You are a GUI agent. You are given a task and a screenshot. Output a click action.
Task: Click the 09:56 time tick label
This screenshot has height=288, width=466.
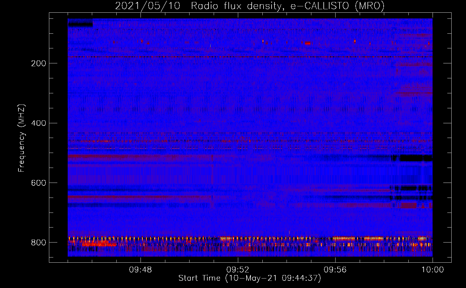click(x=335, y=270)
